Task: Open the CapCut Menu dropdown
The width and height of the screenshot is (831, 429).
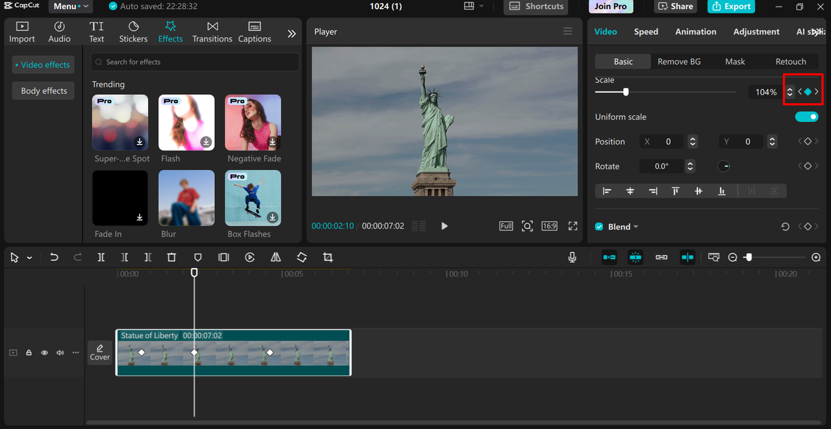Action: tap(70, 6)
